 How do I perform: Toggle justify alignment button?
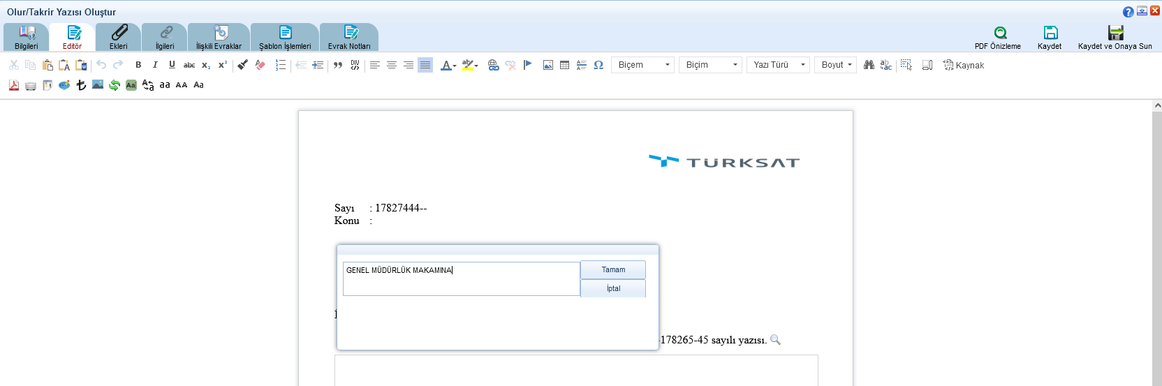pos(425,65)
